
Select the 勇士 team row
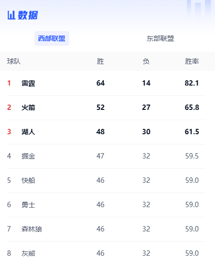(x=106, y=205)
